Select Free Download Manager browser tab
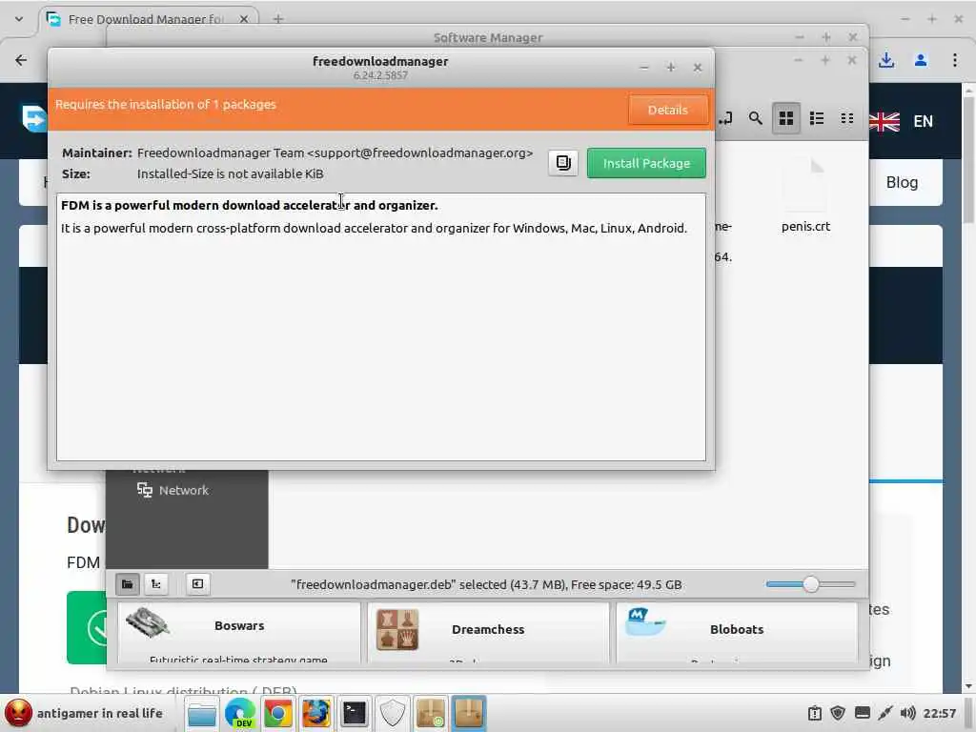The width and height of the screenshot is (976, 732). click(150, 19)
